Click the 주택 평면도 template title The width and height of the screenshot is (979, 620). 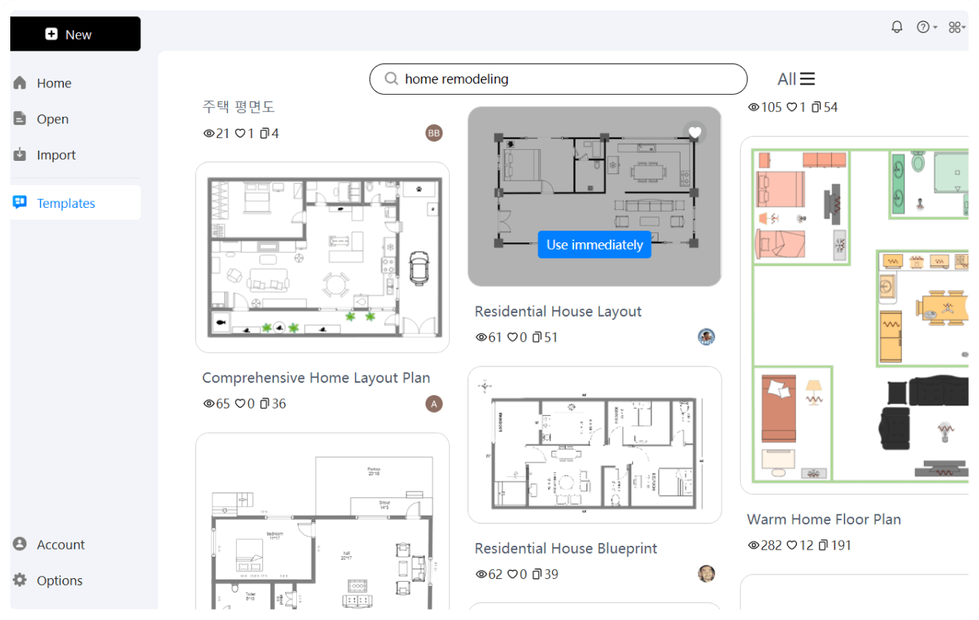pyautogui.click(x=238, y=107)
